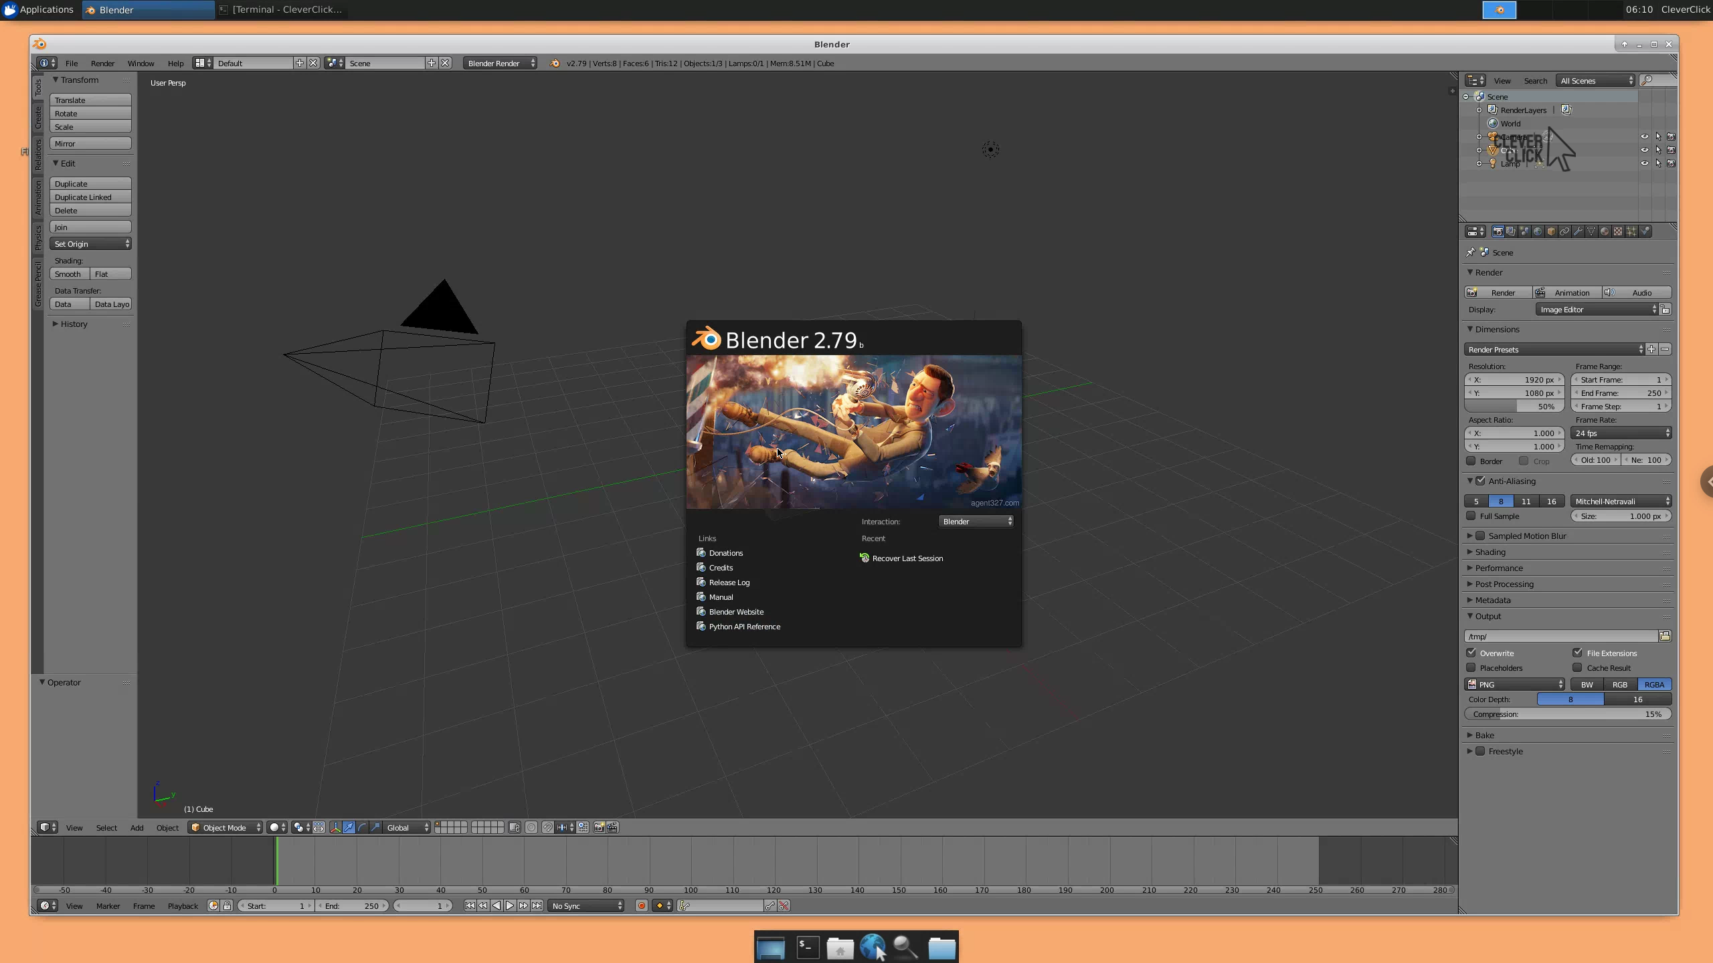
Task: Click Recover Last Session link
Action: tap(907, 558)
